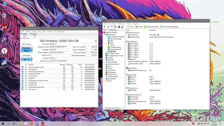
Task: Expand the Дисплей tree node
Action: coord(104,60)
